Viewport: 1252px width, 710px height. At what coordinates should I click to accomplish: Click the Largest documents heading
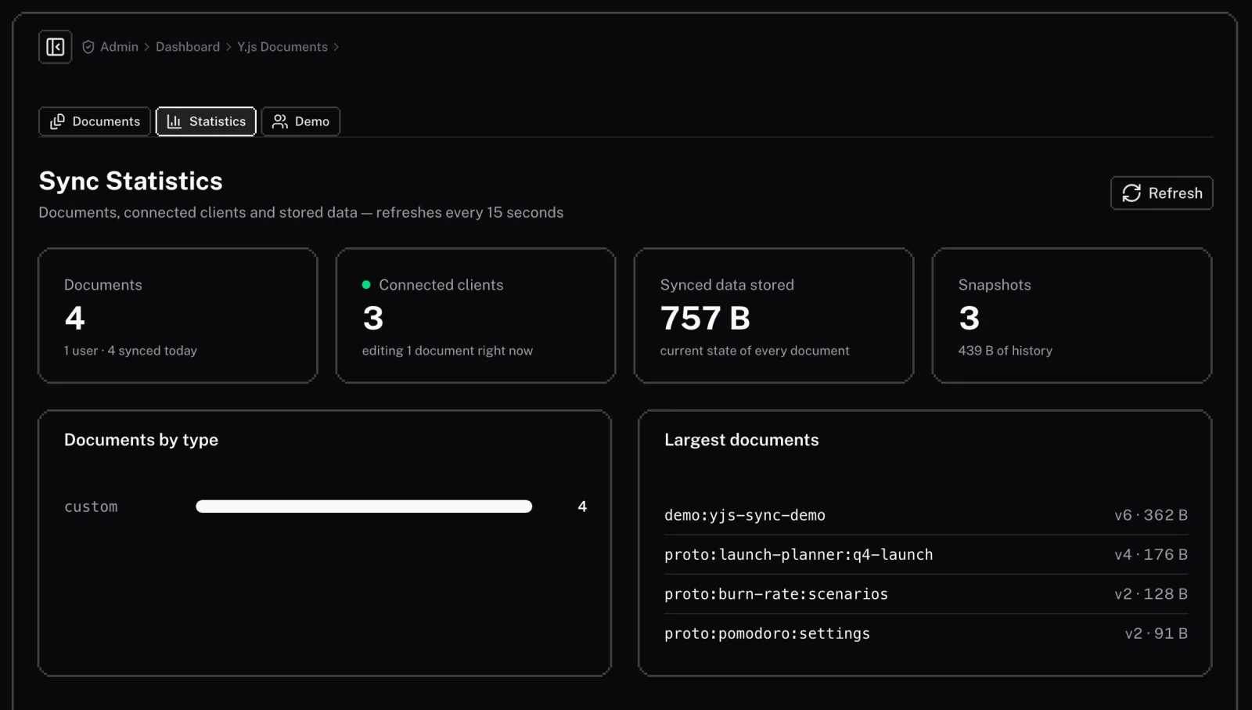[x=741, y=440]
